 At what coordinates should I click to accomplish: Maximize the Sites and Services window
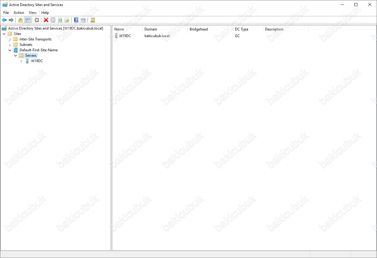click(x=356, y=5)
